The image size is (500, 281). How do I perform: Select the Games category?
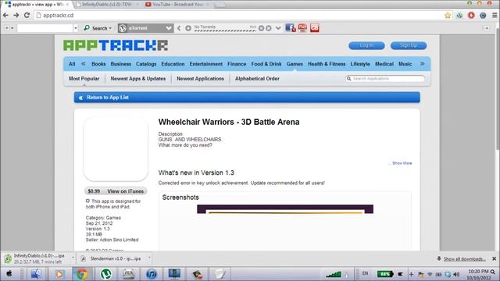coord(295,64)
